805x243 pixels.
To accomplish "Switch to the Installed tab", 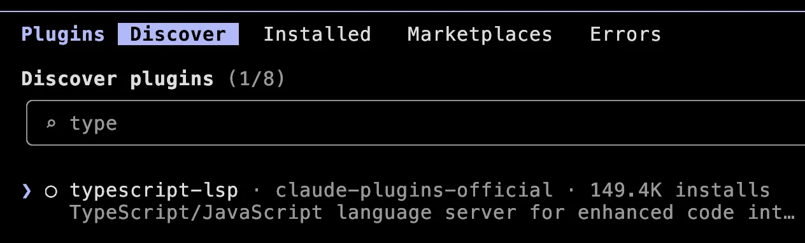I will coord(317,34).
